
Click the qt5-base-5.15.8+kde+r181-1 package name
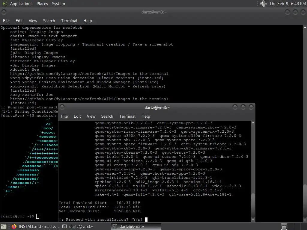200,194
